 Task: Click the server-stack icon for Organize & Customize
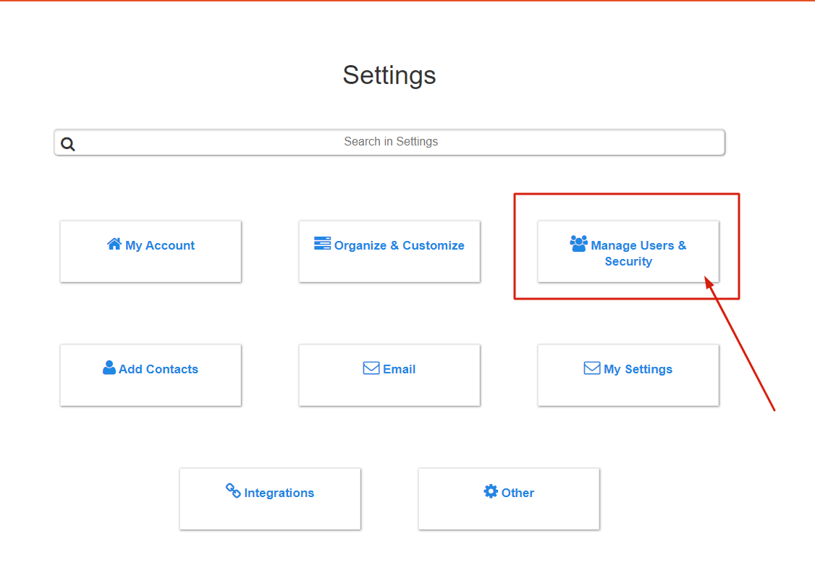click(322, 243)
